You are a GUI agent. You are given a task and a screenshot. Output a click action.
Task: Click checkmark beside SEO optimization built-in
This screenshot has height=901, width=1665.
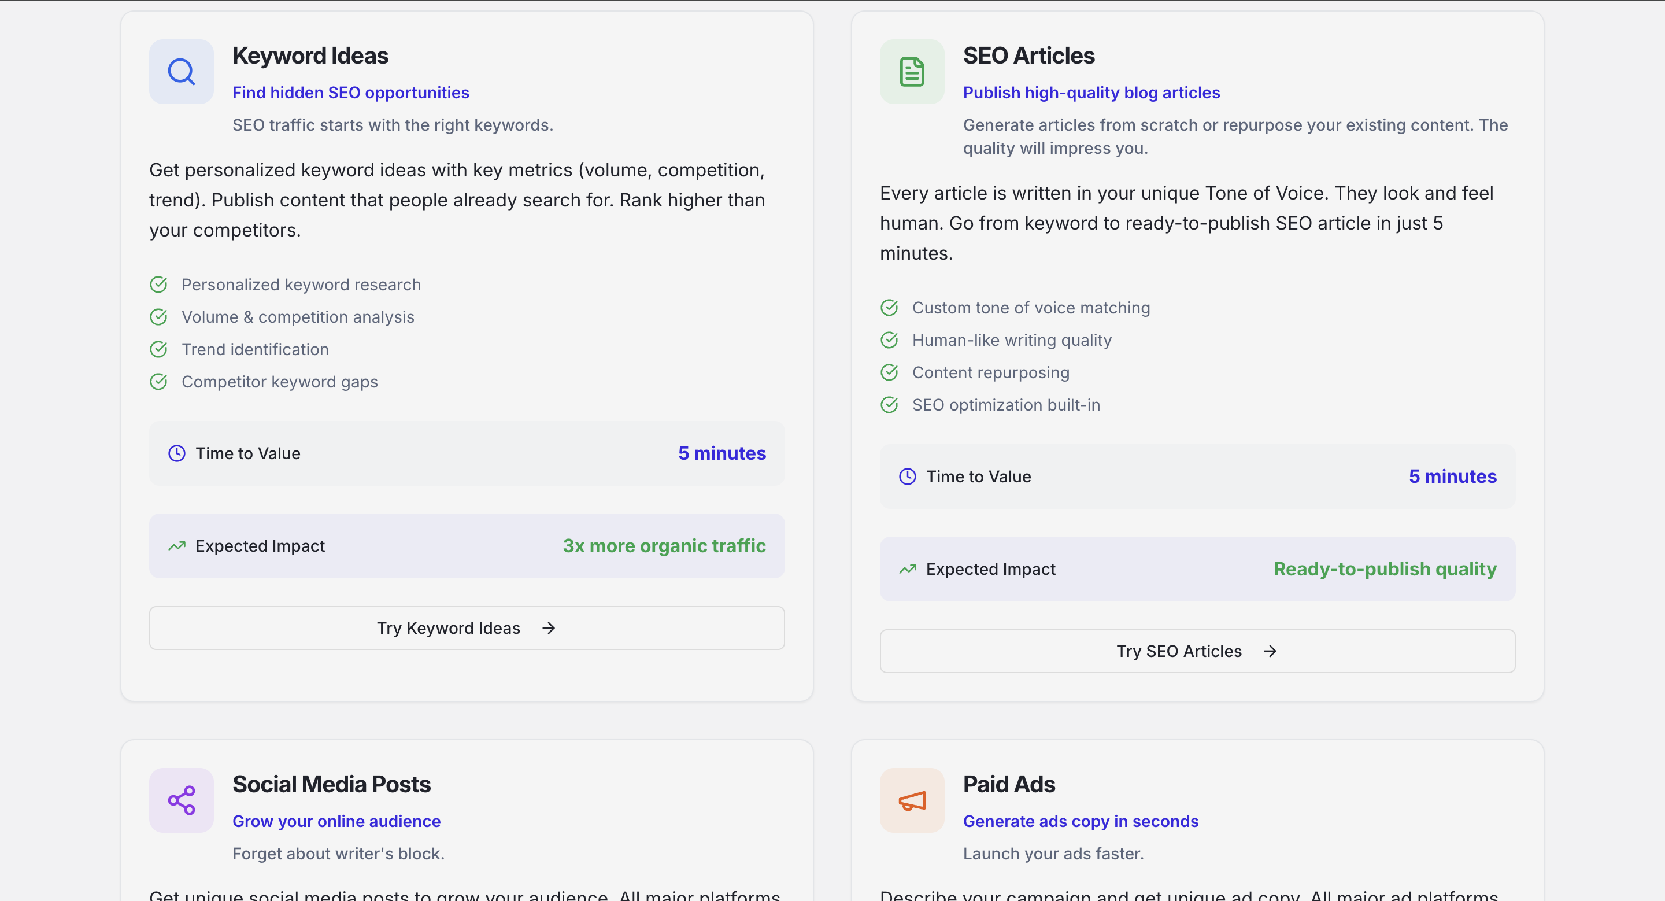coord(889,405)
